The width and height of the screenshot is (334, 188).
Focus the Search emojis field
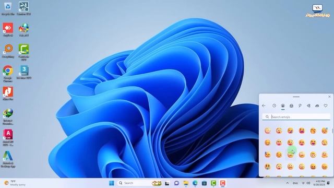[296, 117]
